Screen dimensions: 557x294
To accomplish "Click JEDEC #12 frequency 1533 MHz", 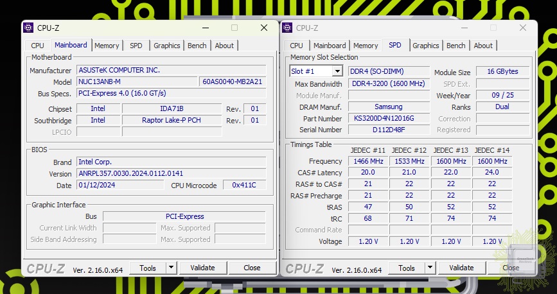I will pos(410,161).
